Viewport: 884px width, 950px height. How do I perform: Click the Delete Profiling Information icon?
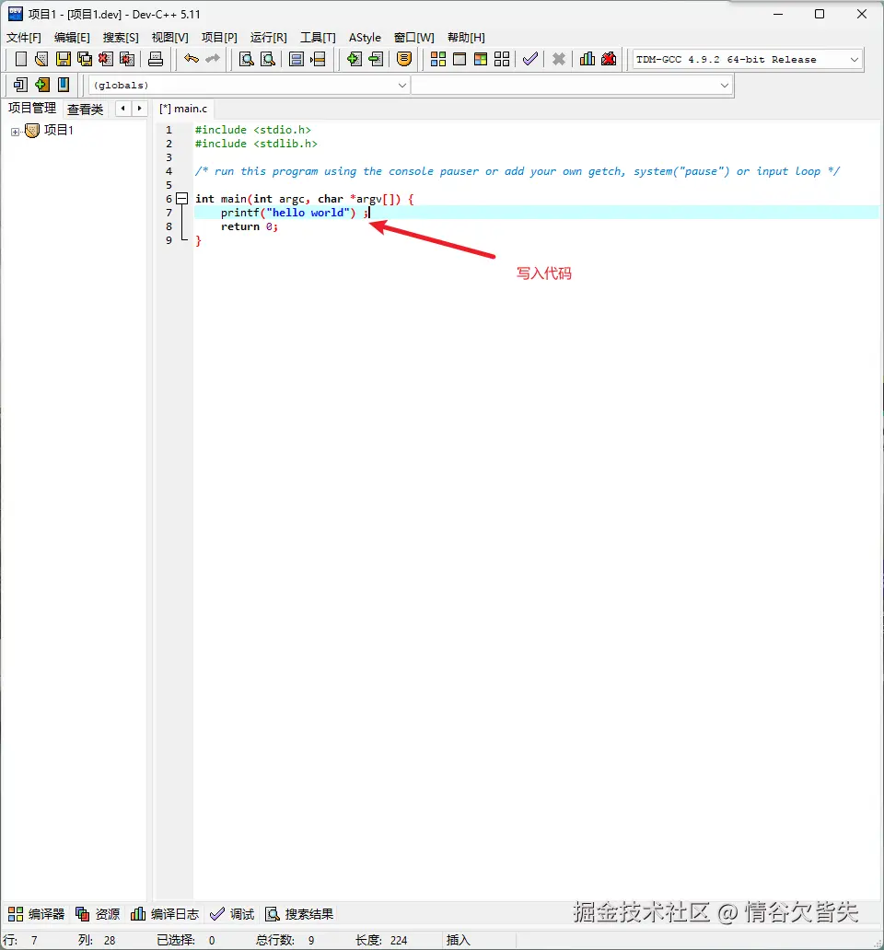609,59
